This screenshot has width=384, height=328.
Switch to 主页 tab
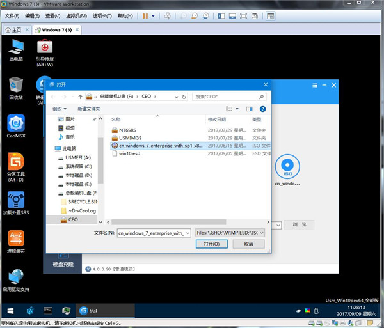point(16,30)
